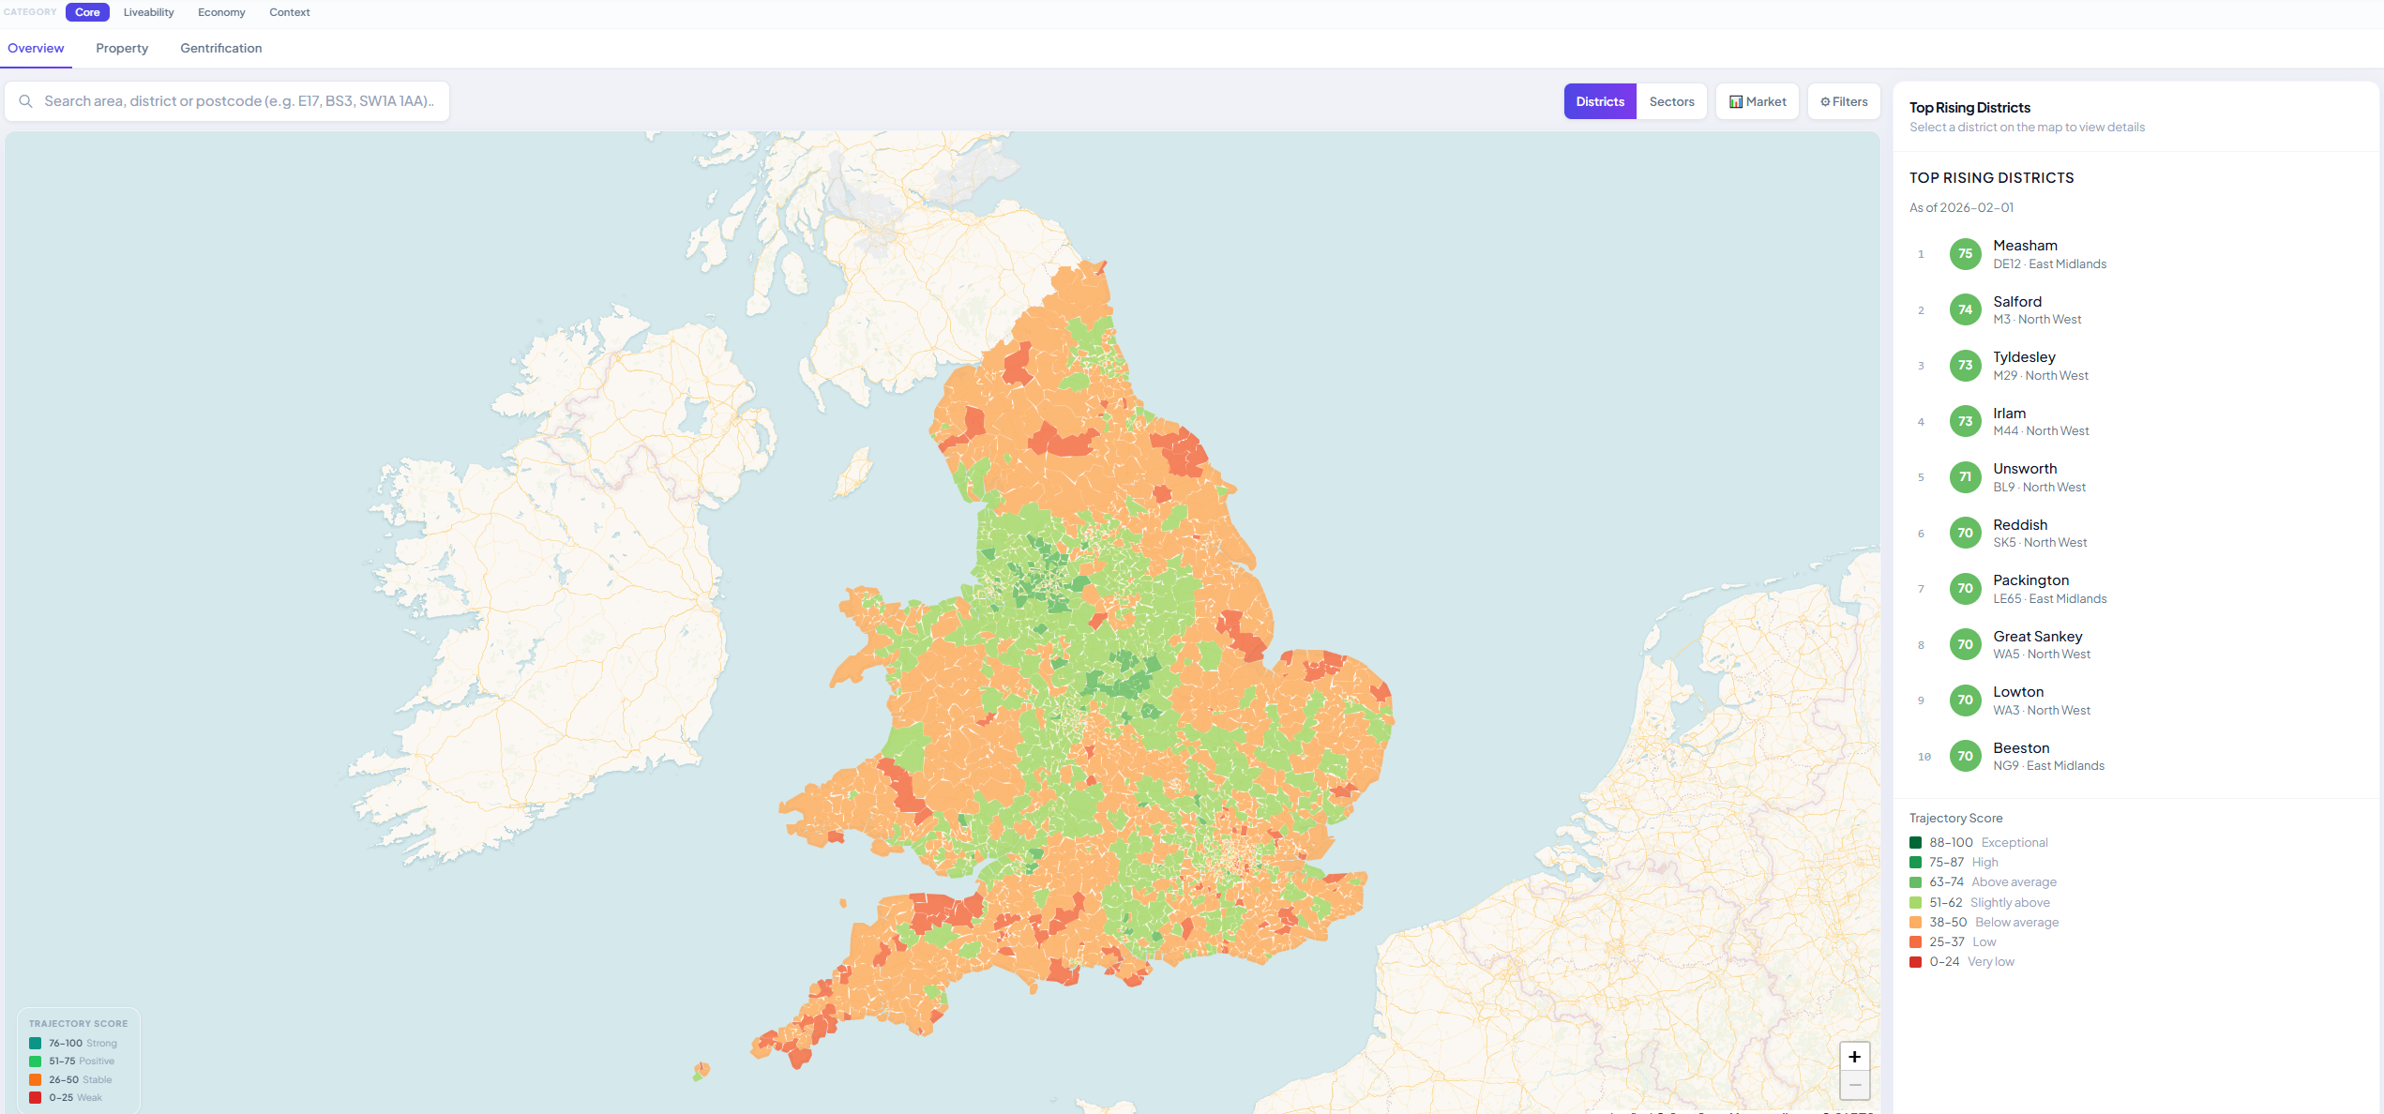2384x1114 pixels.
Task: Switch to the Sectors view
Action: pos(1671,100)
